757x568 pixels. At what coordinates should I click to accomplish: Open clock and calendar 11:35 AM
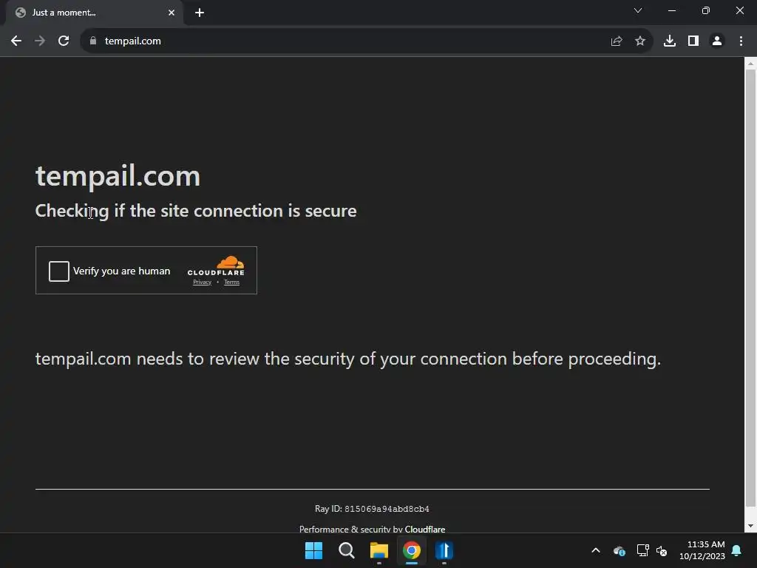(x=702, y=550)
